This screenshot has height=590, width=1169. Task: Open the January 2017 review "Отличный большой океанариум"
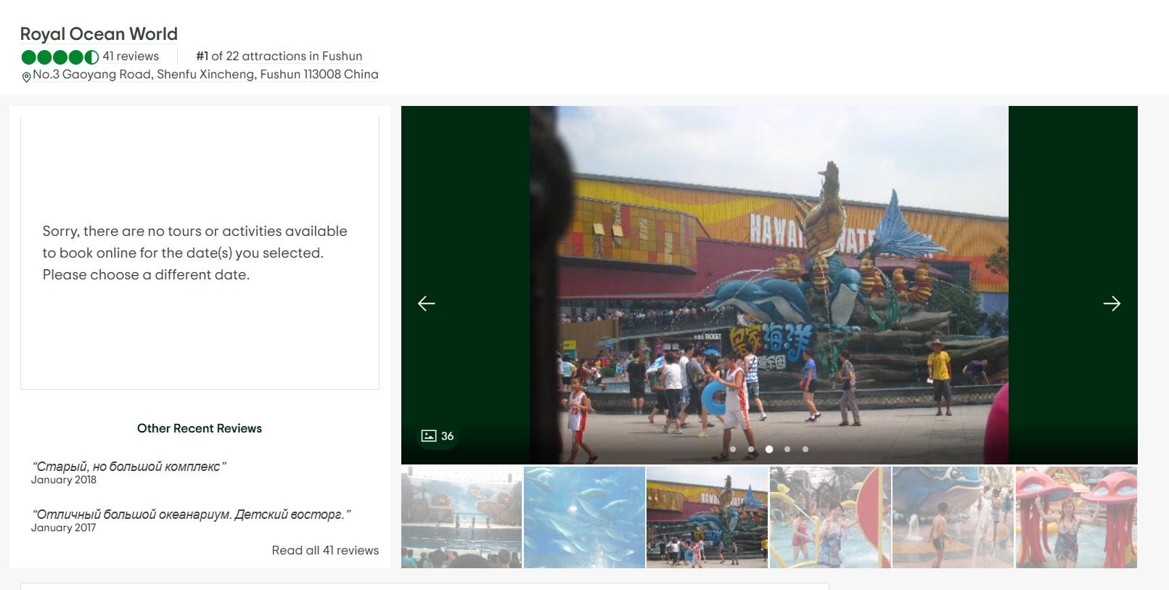click(192, 515)
